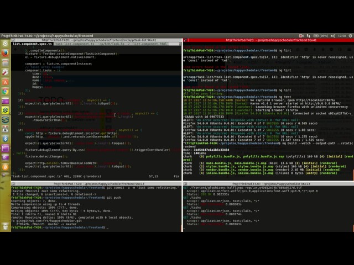Click 'component.tasks' line in vim
The width and height of the screenshot is (354, 265).
(43, 70)
